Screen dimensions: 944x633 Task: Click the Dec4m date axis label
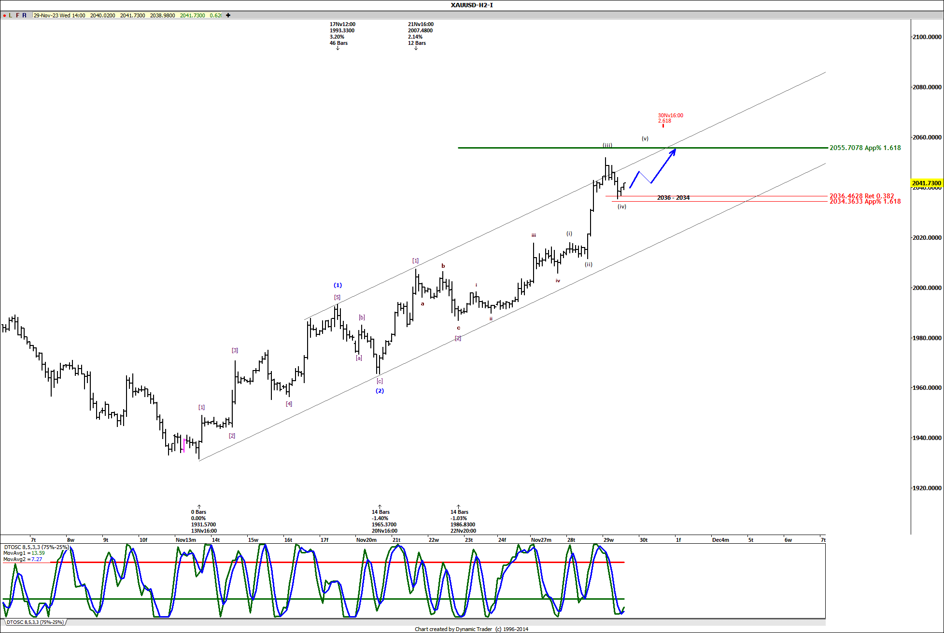coord(720,540)
